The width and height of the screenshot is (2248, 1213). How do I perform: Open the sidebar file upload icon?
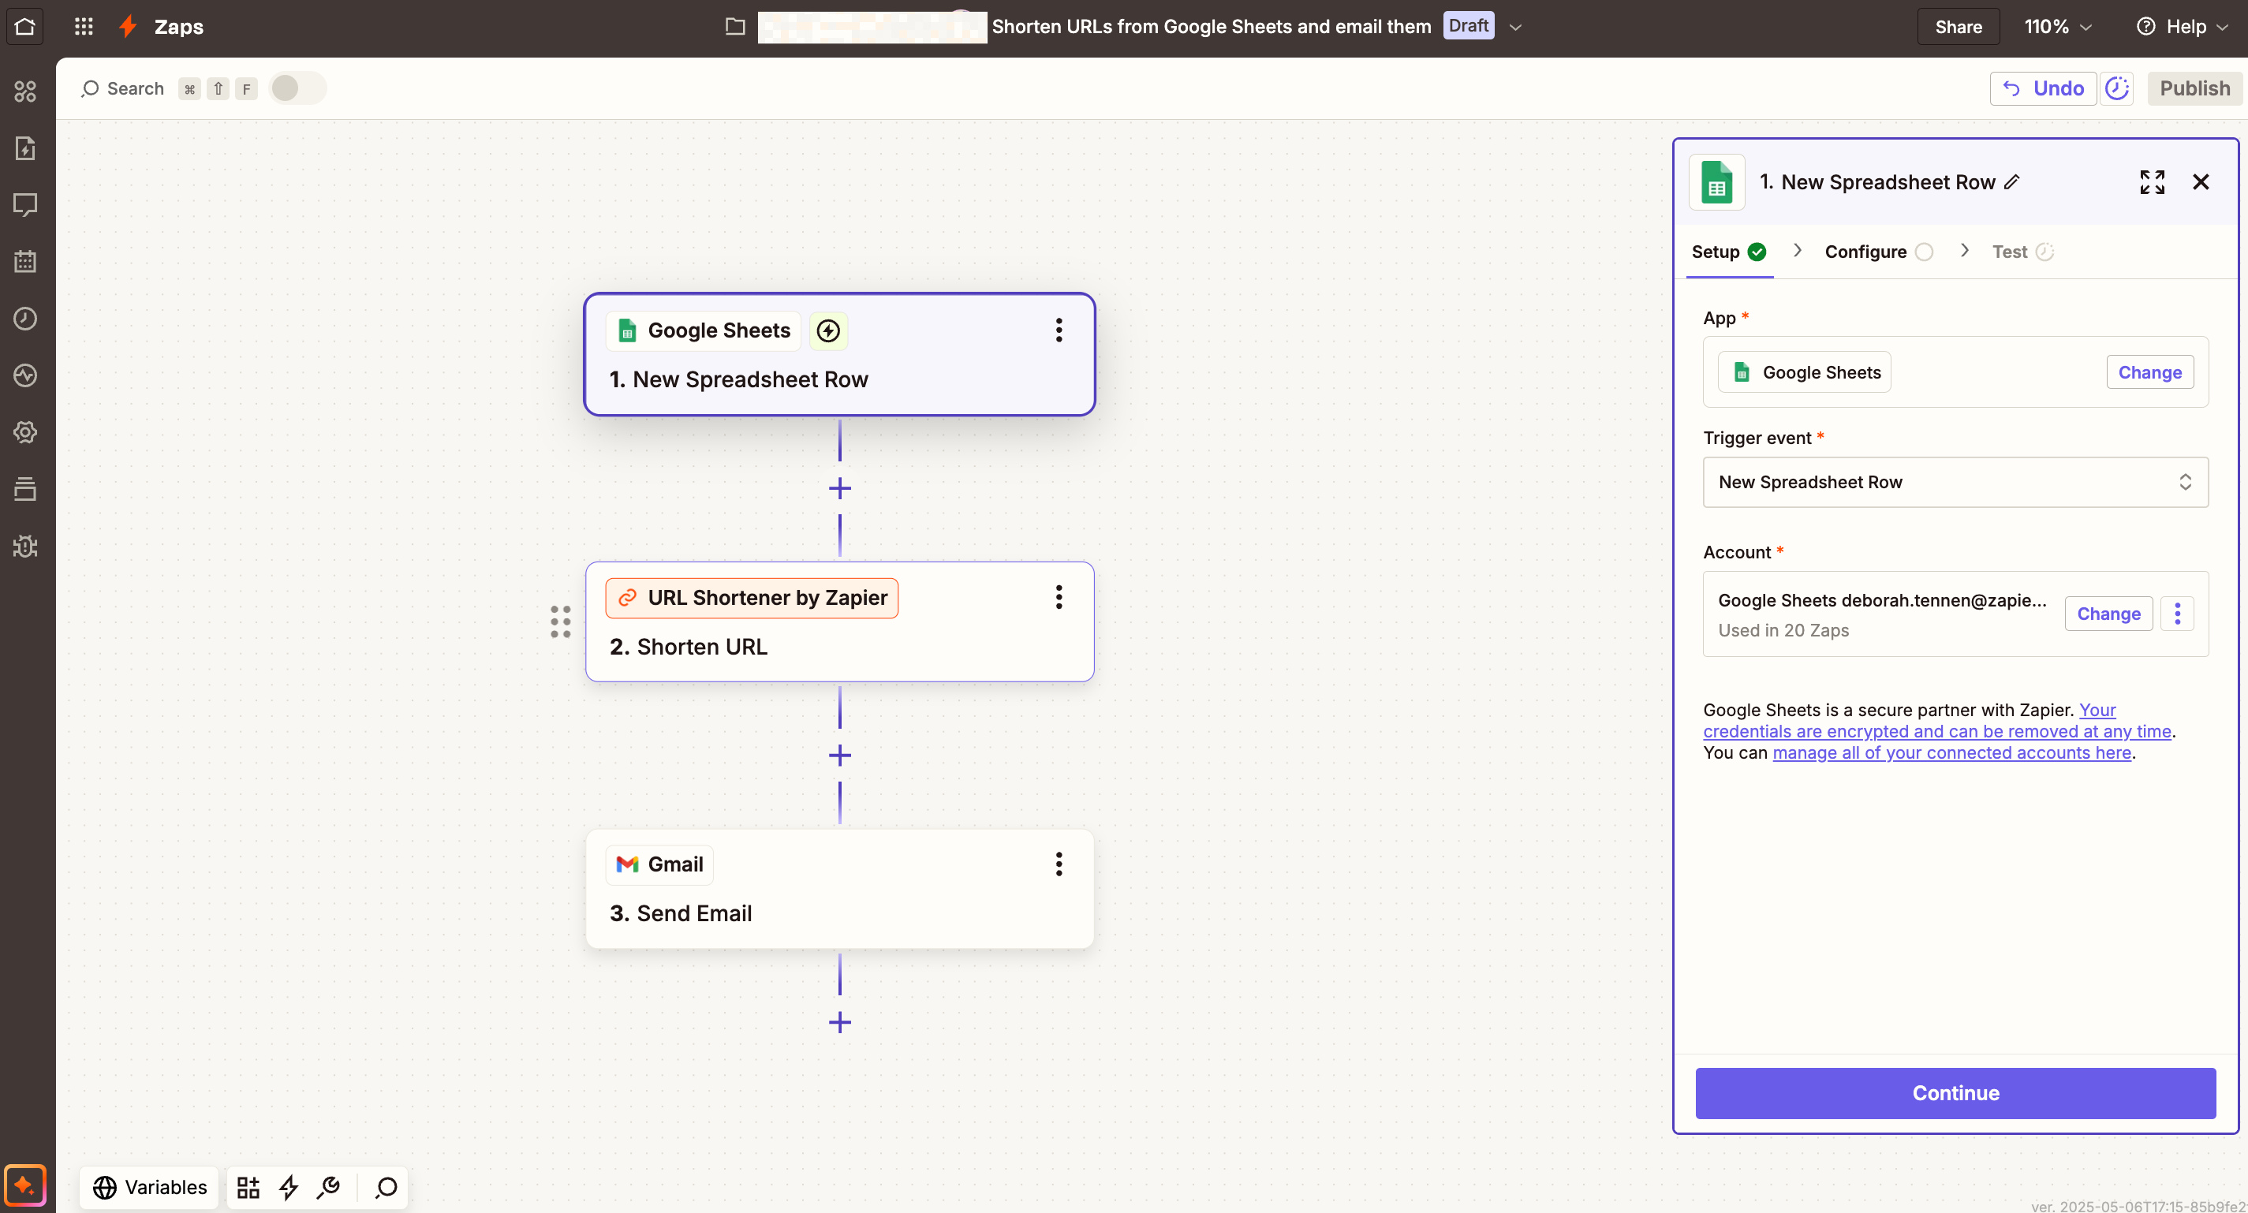tap(25, 148)
